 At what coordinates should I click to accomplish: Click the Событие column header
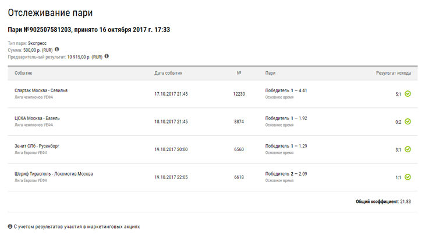click(23, 73)
